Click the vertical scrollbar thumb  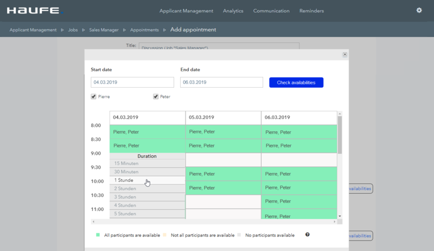point(340,135)
